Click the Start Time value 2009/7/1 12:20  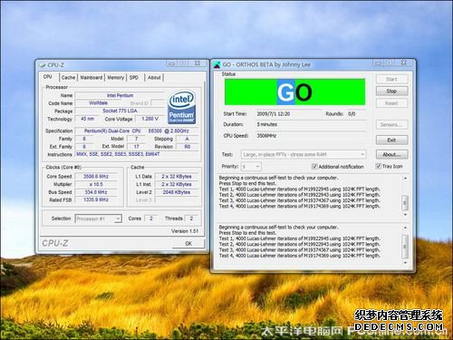click(x=274, y=114)
